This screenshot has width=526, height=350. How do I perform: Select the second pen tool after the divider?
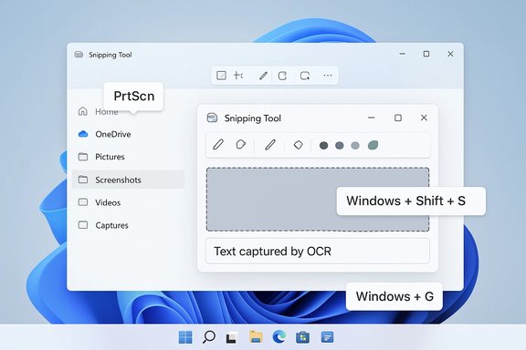[x=270, y=145]
